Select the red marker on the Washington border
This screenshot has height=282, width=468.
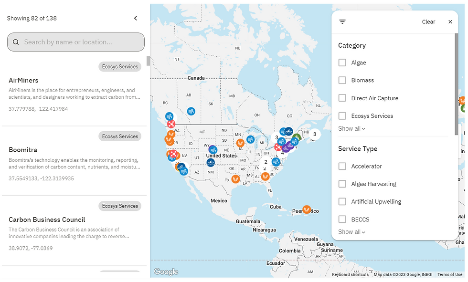pyautogui.click(x=171, y=124)
